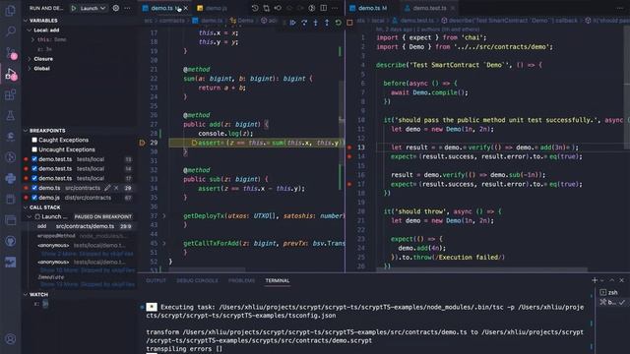Open the Testing flask view
The width and height of the screenshot is (630, 354).
(10, 116)
